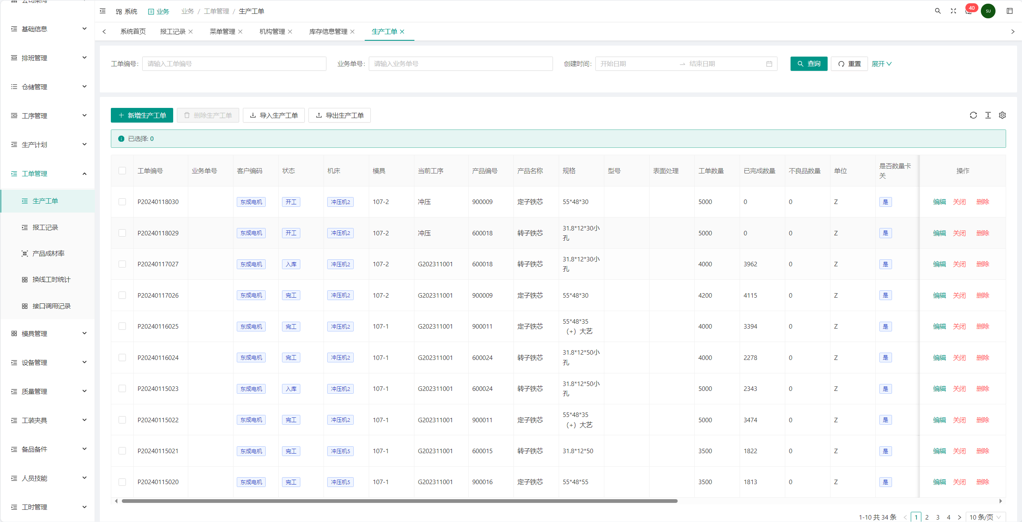Focus the 业务单号 input field
Screen dimensions: 1022x522
(461, 64)
